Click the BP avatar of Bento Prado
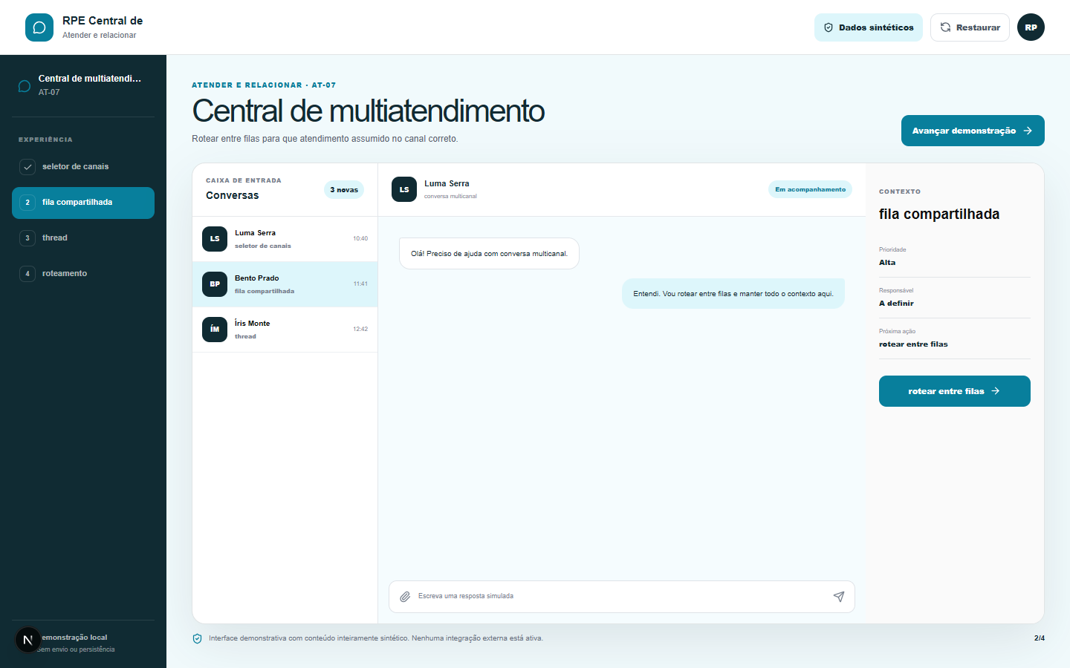1070x668 pixels. (215, 284)
